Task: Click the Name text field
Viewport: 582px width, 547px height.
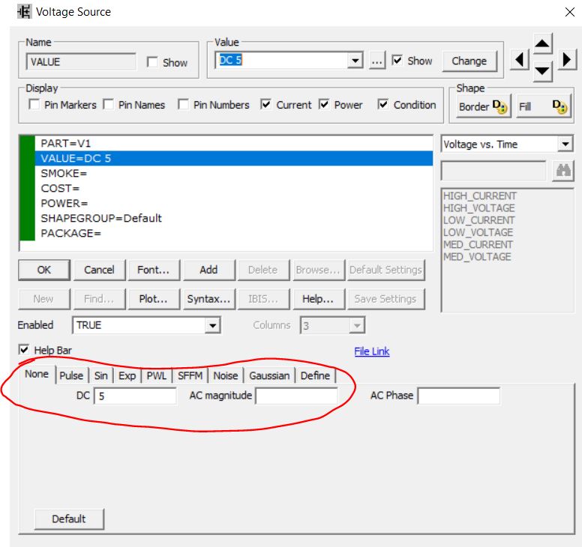Action: pos(81,61)
